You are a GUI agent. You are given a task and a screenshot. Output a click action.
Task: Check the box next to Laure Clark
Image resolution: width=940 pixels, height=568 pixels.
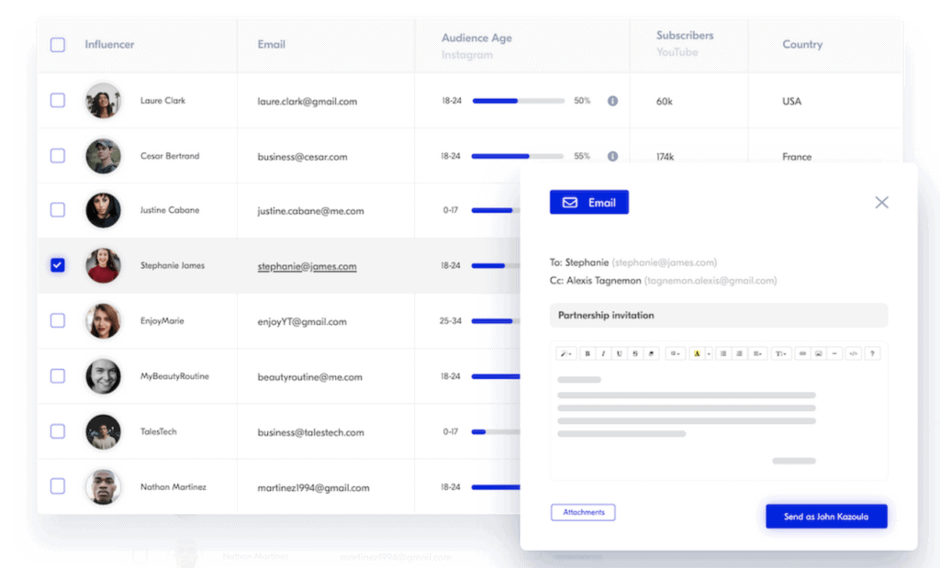click(58, 101)
